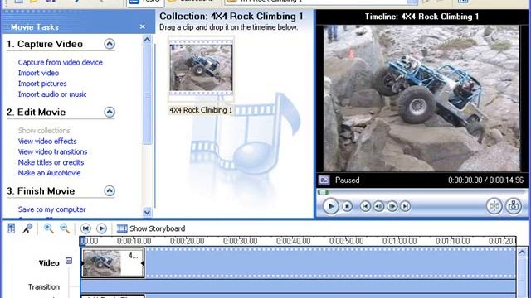Click the 0:00:30.00 ruler mark
Image resolution: width=531 pixels, height=298 pixels.
pos(240,241)
